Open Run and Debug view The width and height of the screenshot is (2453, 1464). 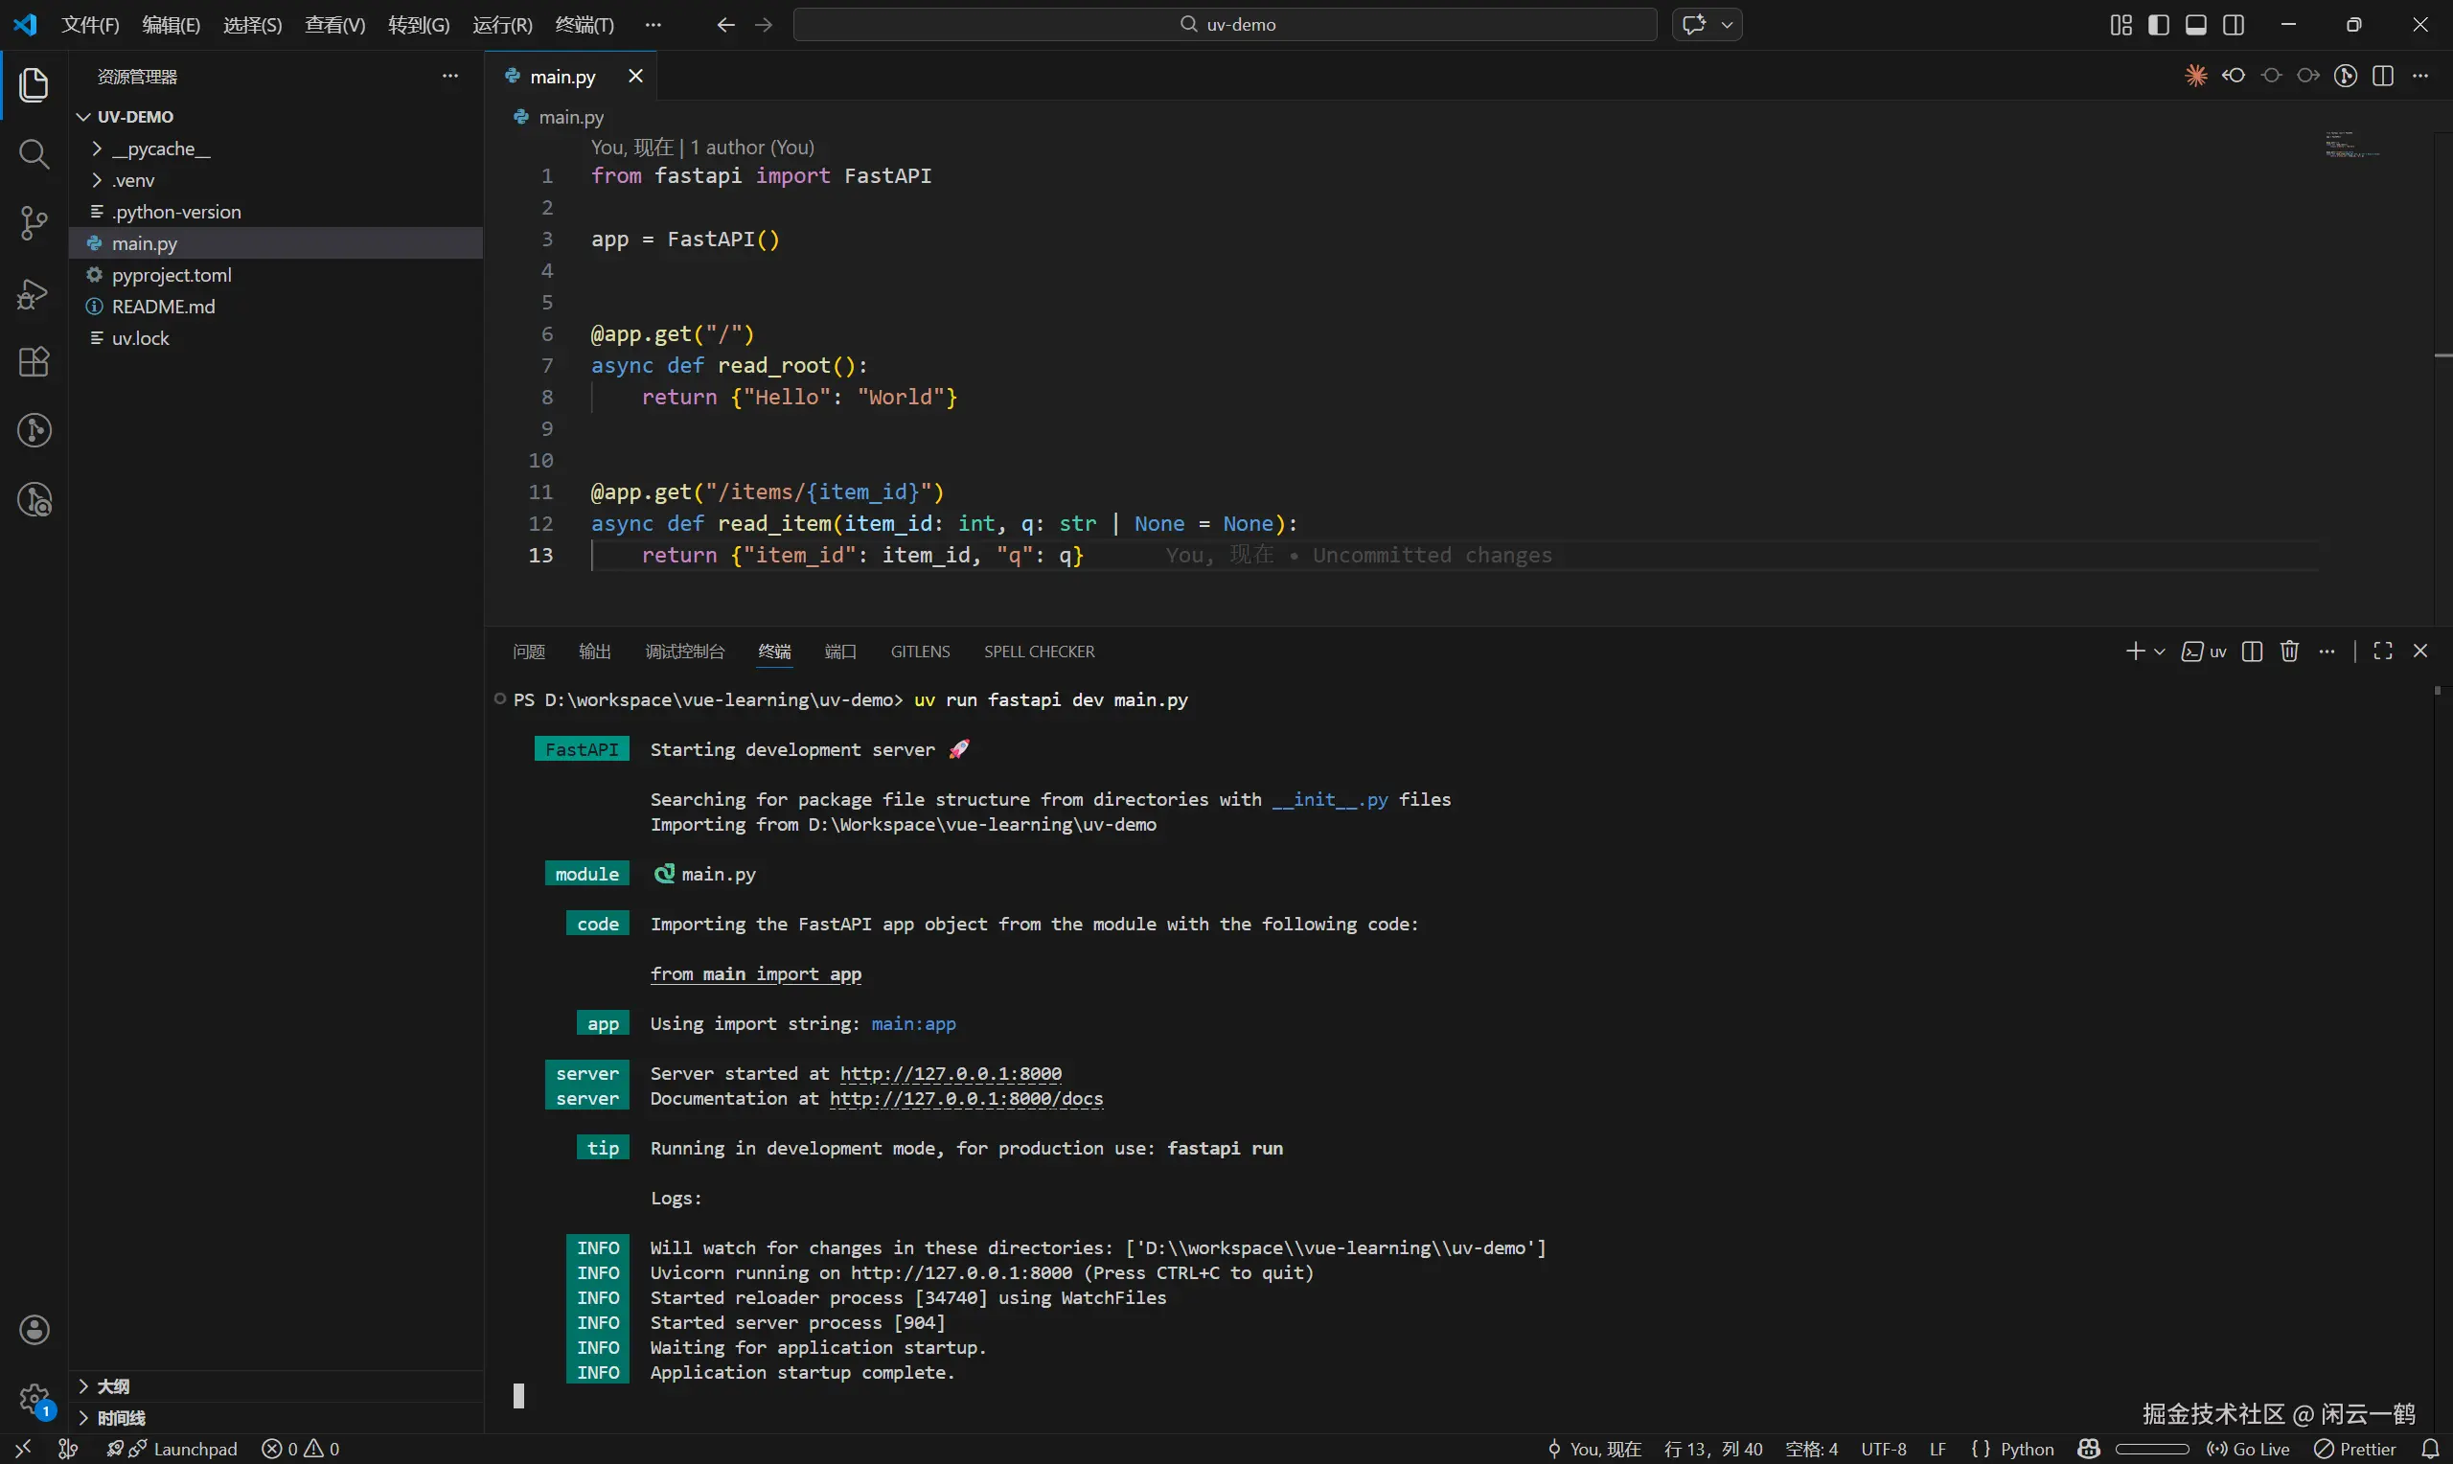click(x=34, y=294)
